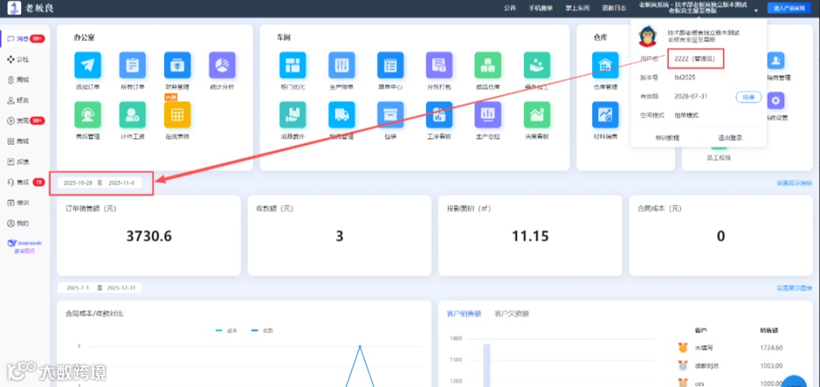The image size is (820, 387).
Task: Click 退出登录 to log out
Action: (730, 138)
